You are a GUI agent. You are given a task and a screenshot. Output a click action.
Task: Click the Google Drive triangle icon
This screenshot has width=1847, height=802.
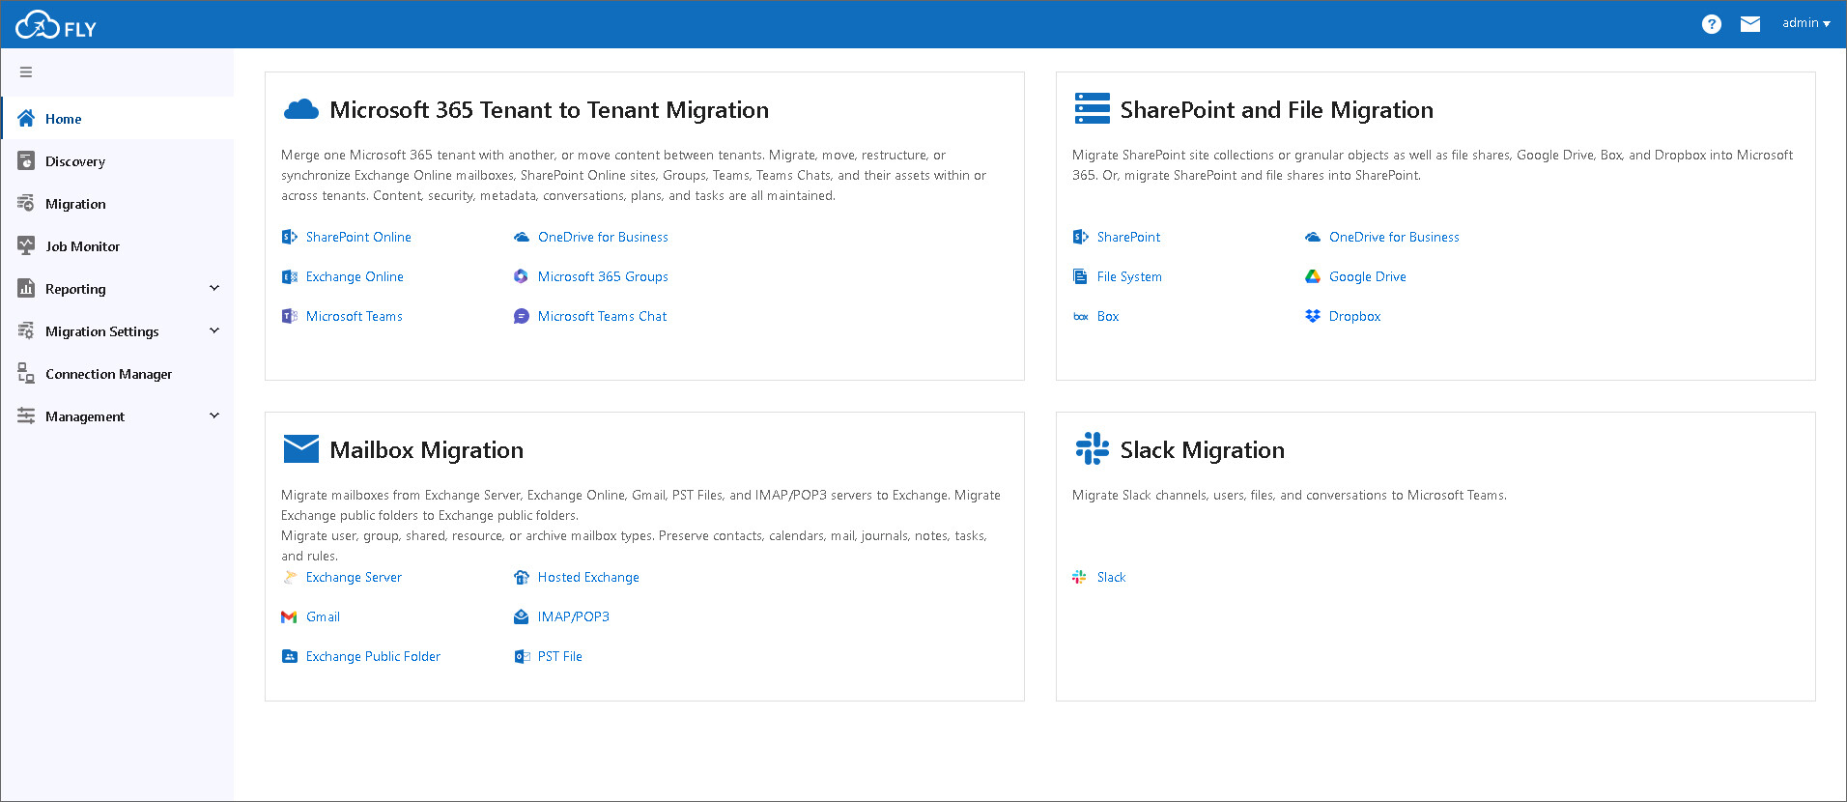(x=1313, y=276)
